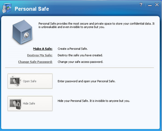
Task: Follow the Change Safe Password link
Action: pos(35,62)
